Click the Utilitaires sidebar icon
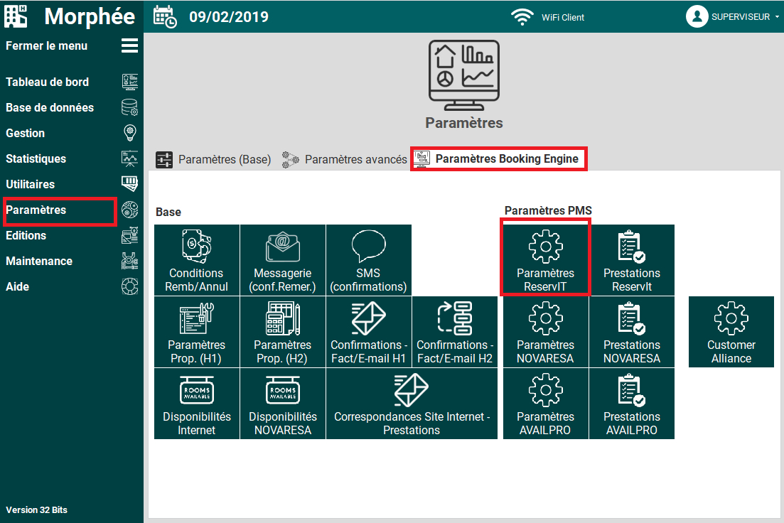Screen dimensions: 784x523 coord(130,184)
